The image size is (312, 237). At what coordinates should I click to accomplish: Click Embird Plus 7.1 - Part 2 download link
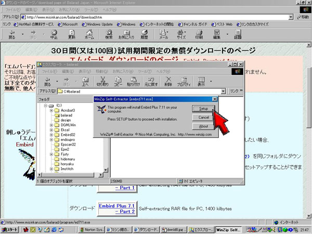pyautogui.click(x=117, y=208)
